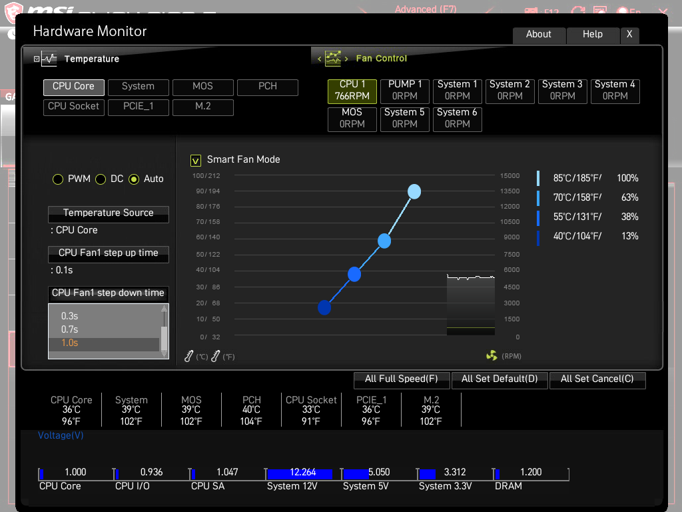Viewport: 682px width, 512px height.
Task: Click All Set Cancel(C) button
Action: point(597,379)
